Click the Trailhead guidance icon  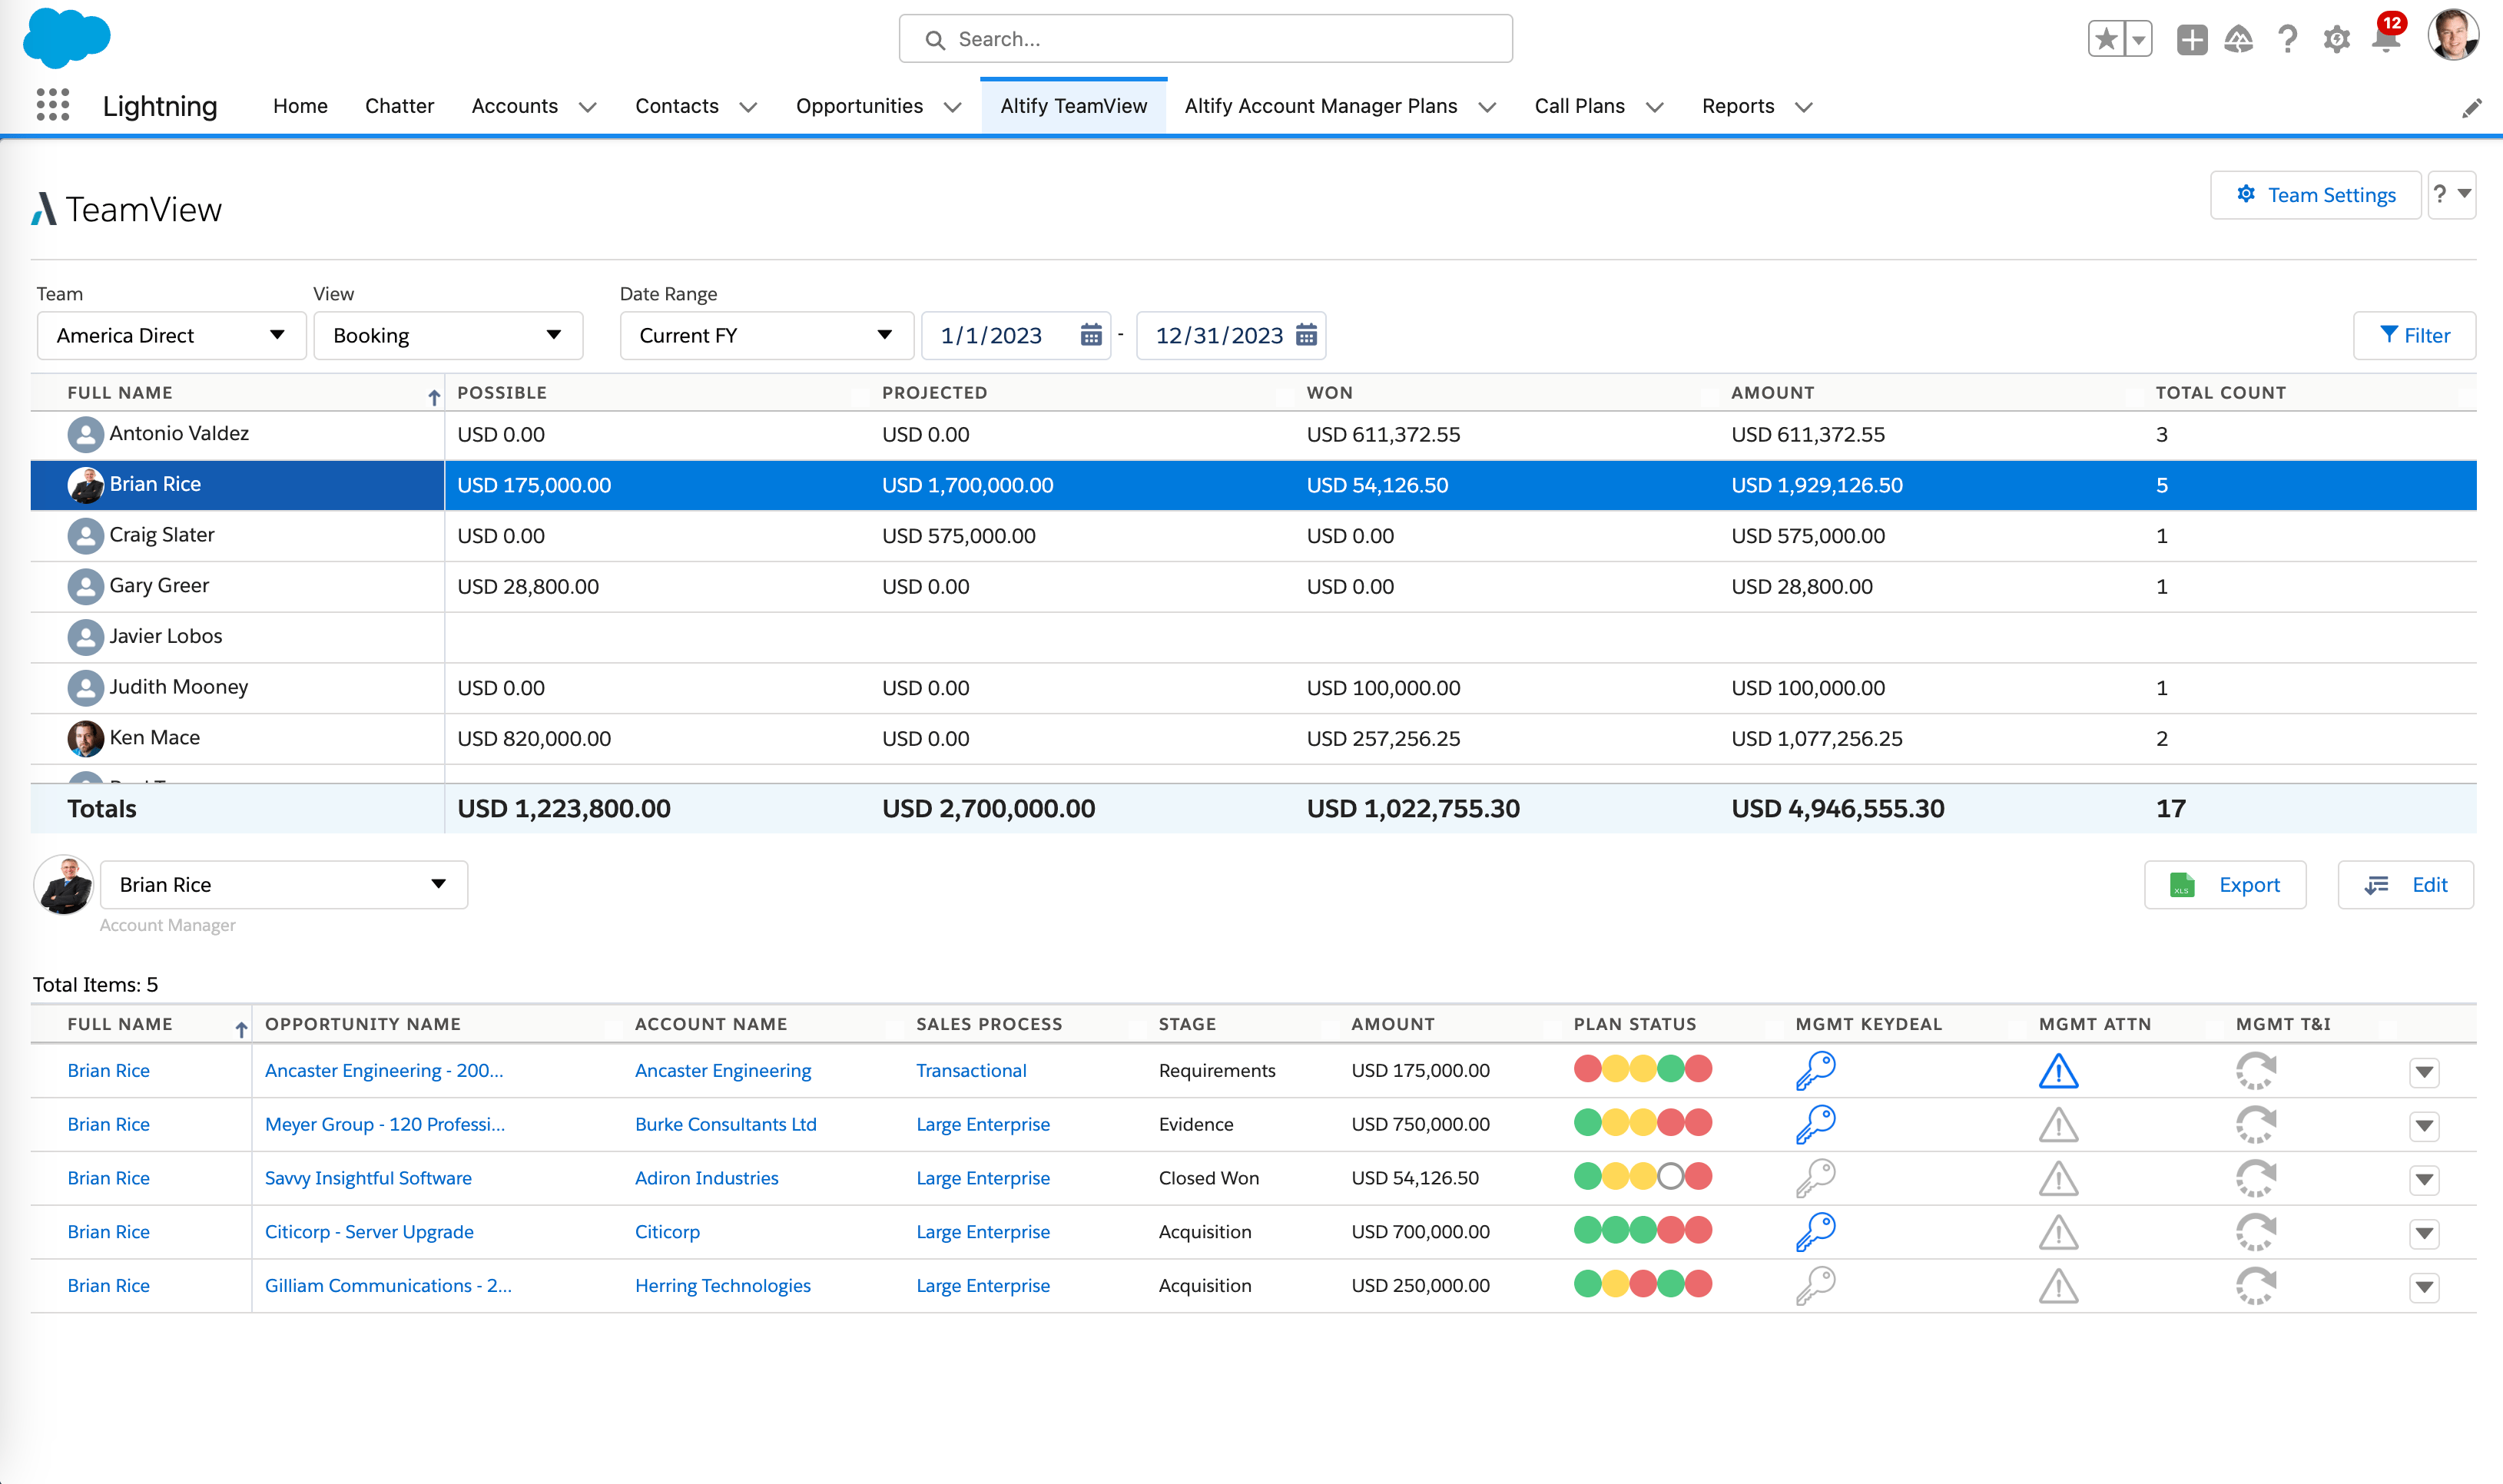click(x=2238, y=40)
